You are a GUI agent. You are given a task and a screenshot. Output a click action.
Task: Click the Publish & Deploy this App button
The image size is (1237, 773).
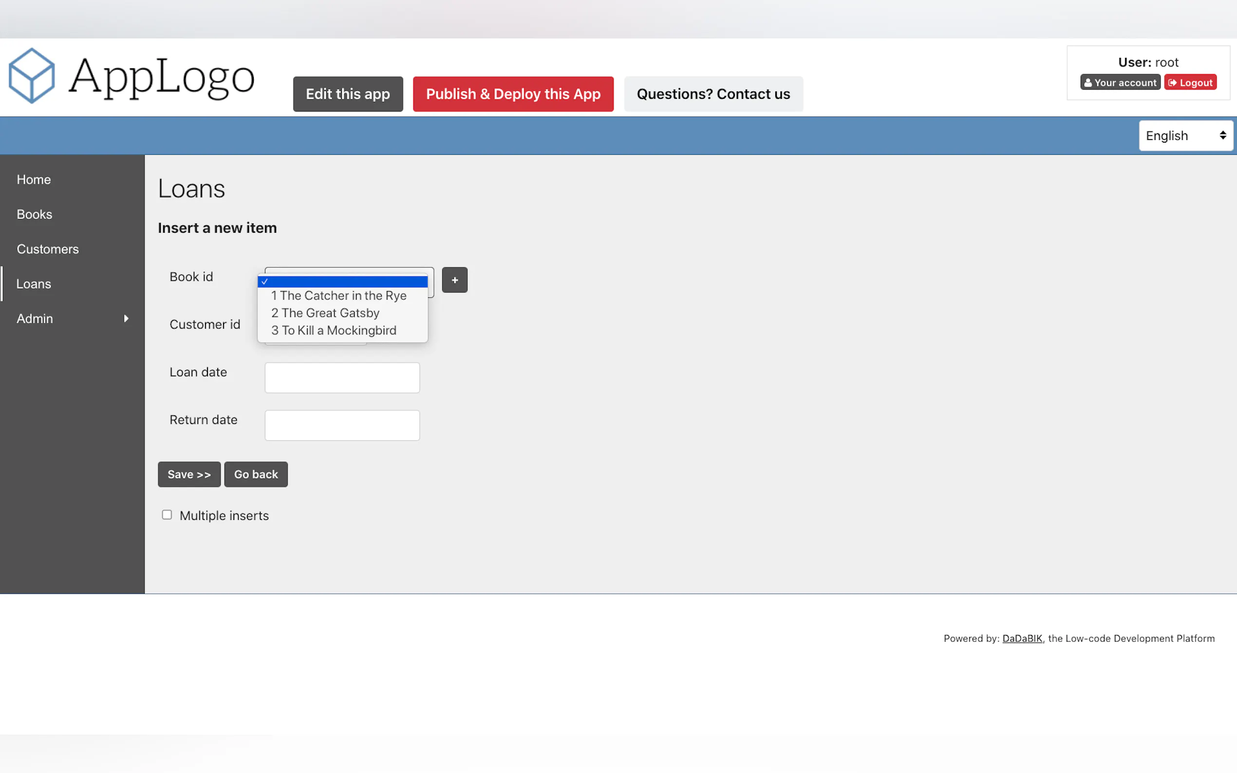coord(513,94)
